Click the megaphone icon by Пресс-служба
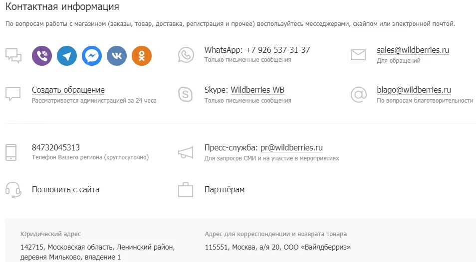The width and height of the screenshot is (476, 262). (186, 152)
